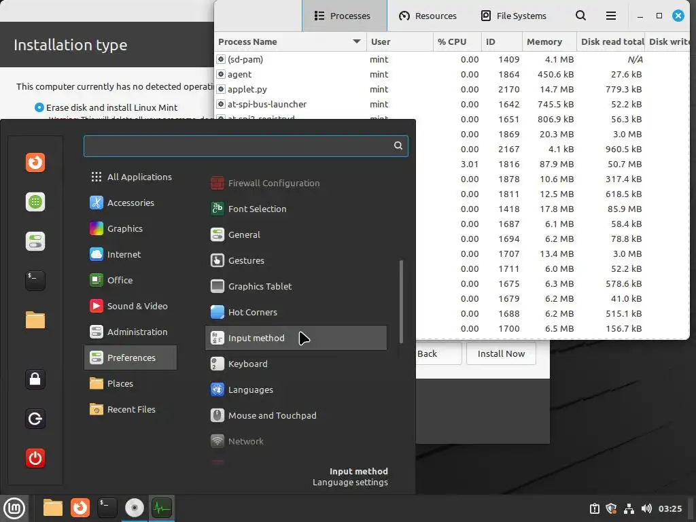Select Preferences category
This screenshot has width=696, height=522.
pyautogui.click(x=130, y=358)
